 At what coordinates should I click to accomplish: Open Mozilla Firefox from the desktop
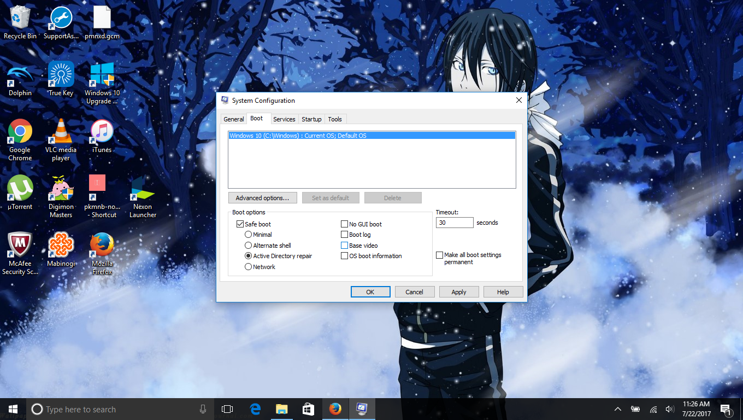[x=102, y=246]
